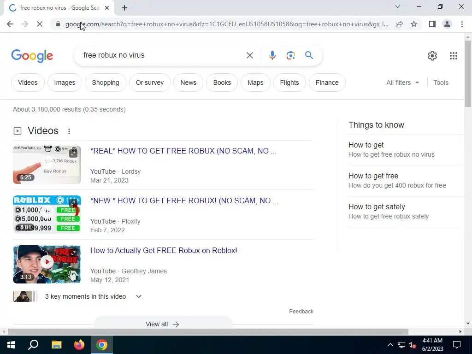The width and height of the screenshot is (472, 354).
Task: Play the Geoffrey James video thumbnail
Action: (47, 264)
